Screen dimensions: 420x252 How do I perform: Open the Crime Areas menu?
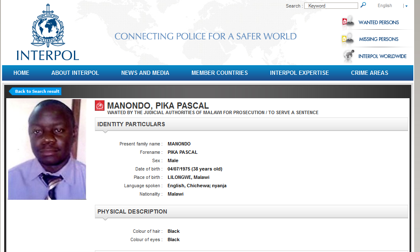pyautogui.click(x=369, y=73)
